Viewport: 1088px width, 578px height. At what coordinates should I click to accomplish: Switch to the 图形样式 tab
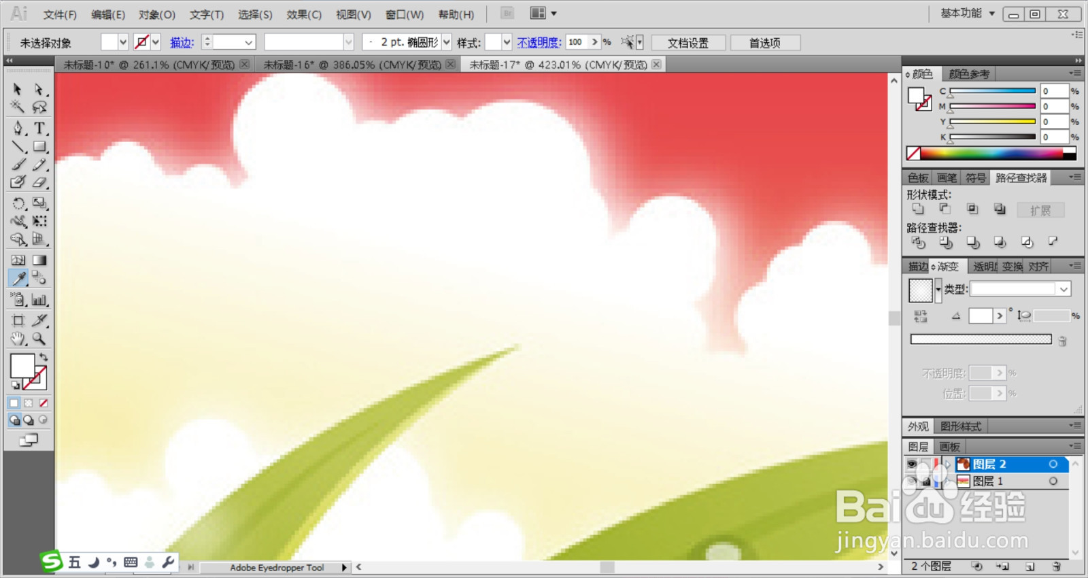(x=961, y=426)
